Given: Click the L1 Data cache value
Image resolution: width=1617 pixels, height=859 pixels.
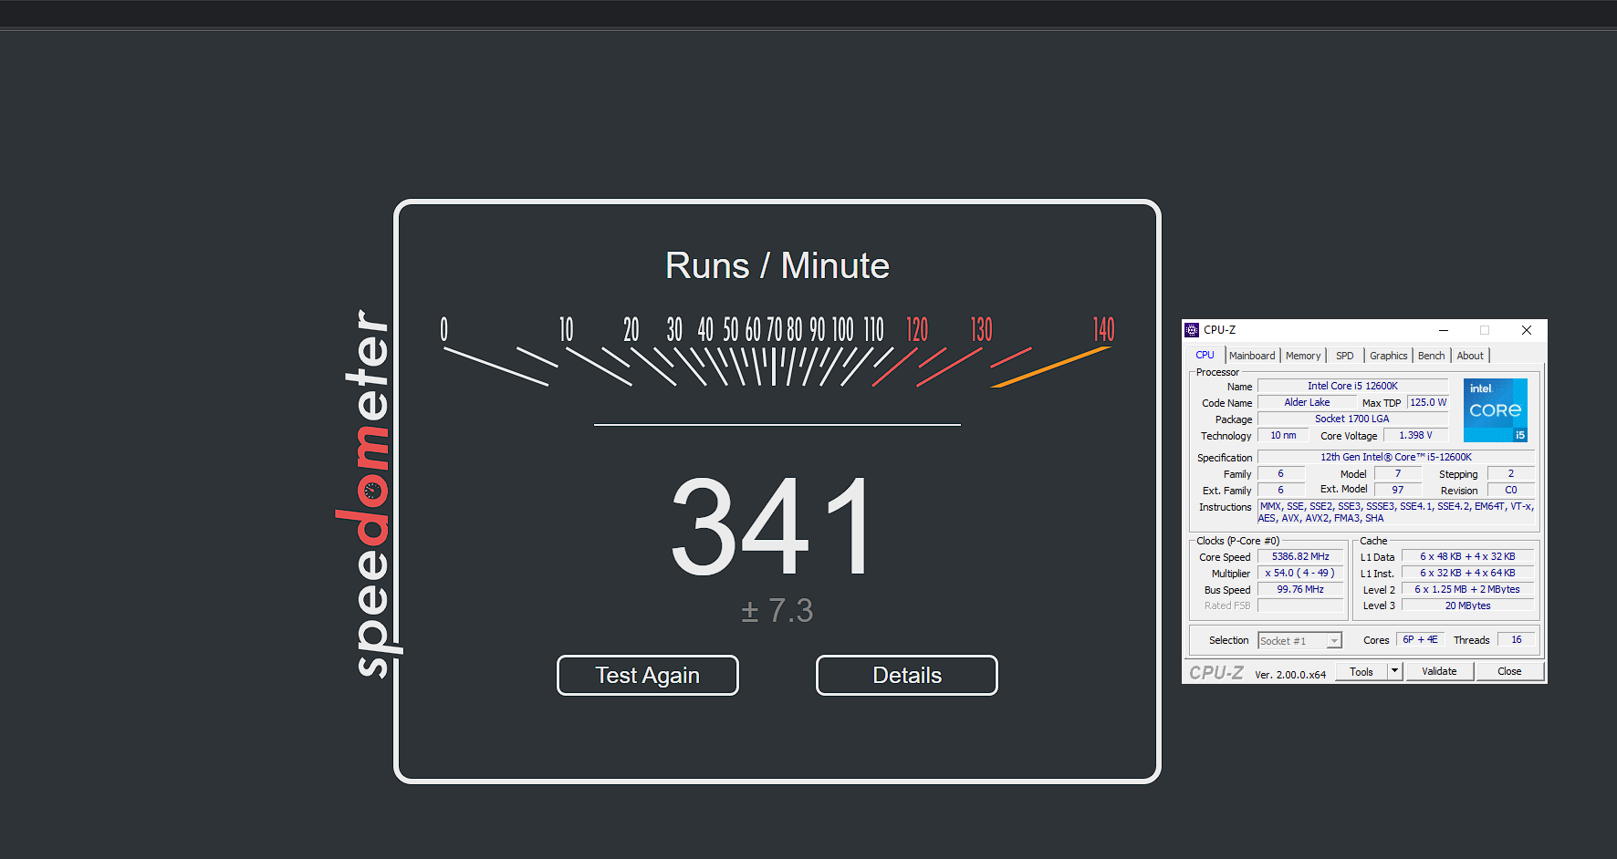Looking at the screenshot, I should [1467, 557].
